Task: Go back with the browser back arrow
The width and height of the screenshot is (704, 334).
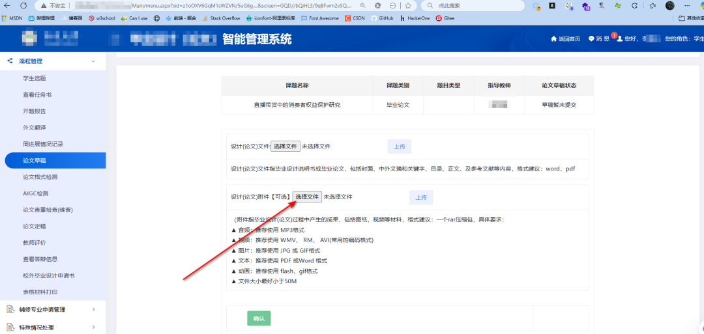Action: 8,6
